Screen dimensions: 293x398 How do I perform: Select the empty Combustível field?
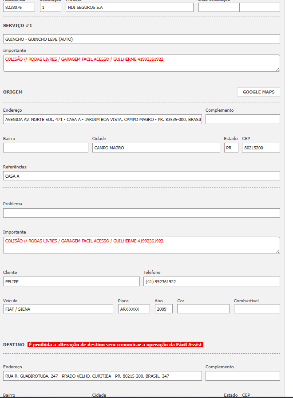tap(257, 309)
